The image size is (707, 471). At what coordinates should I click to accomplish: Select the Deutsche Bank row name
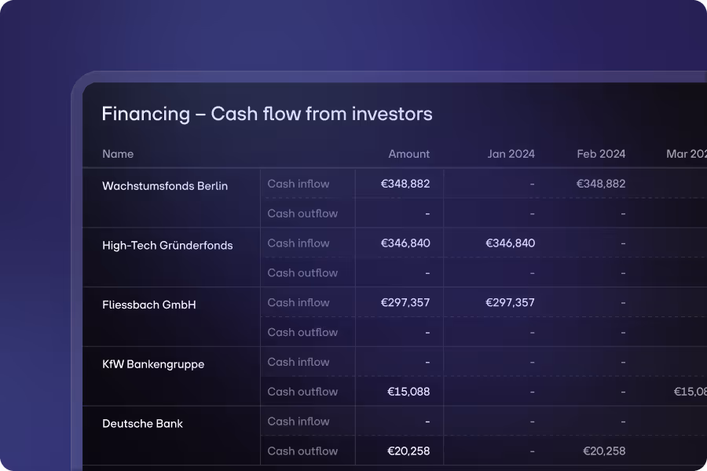(x=143, y=423)
